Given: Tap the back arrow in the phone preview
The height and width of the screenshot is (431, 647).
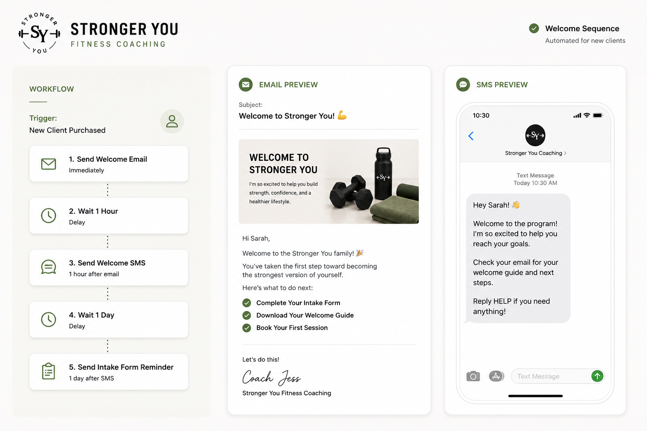Looking at the screenshot, I should pos(471,136).
